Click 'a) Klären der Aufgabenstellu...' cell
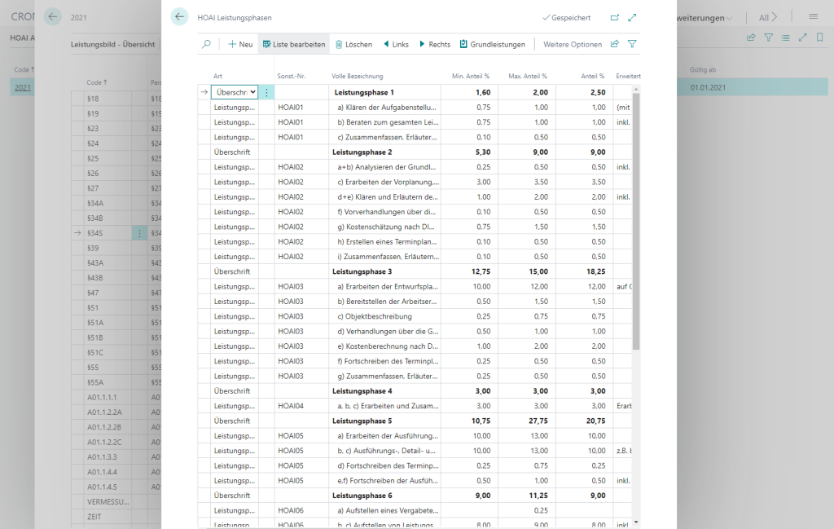This screenshot has width=834, height=529. point(384,107)
